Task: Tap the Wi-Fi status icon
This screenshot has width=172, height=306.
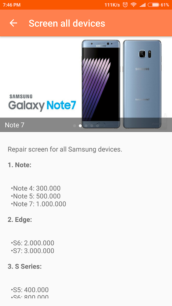Action: click(x=133, y=5)
